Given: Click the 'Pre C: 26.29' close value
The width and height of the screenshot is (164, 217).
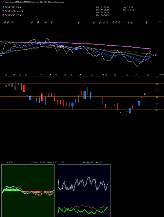Looking at the screenshot, I should coord(103,15).
